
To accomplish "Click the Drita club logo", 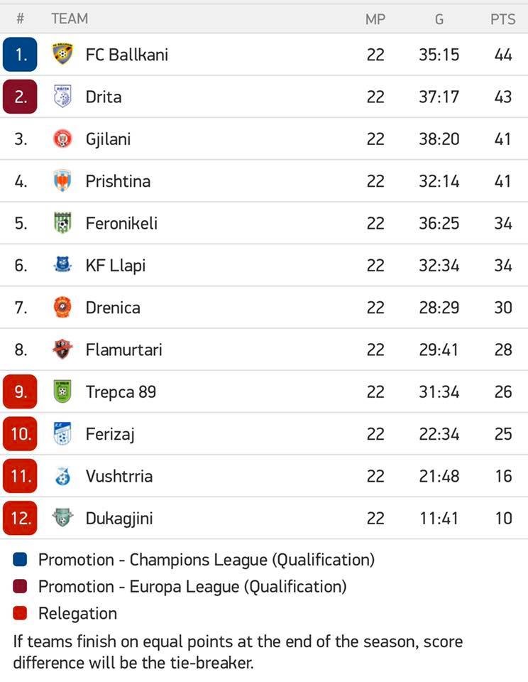I will [x=62, y=97].
